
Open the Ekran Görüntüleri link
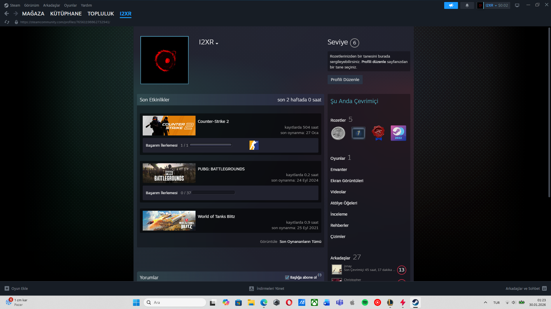347,181
